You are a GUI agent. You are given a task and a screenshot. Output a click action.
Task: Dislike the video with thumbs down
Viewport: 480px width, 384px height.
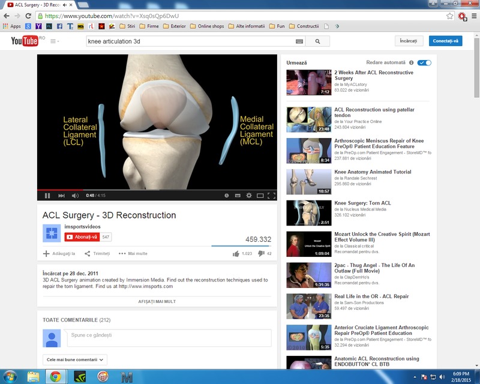point(261,254)
